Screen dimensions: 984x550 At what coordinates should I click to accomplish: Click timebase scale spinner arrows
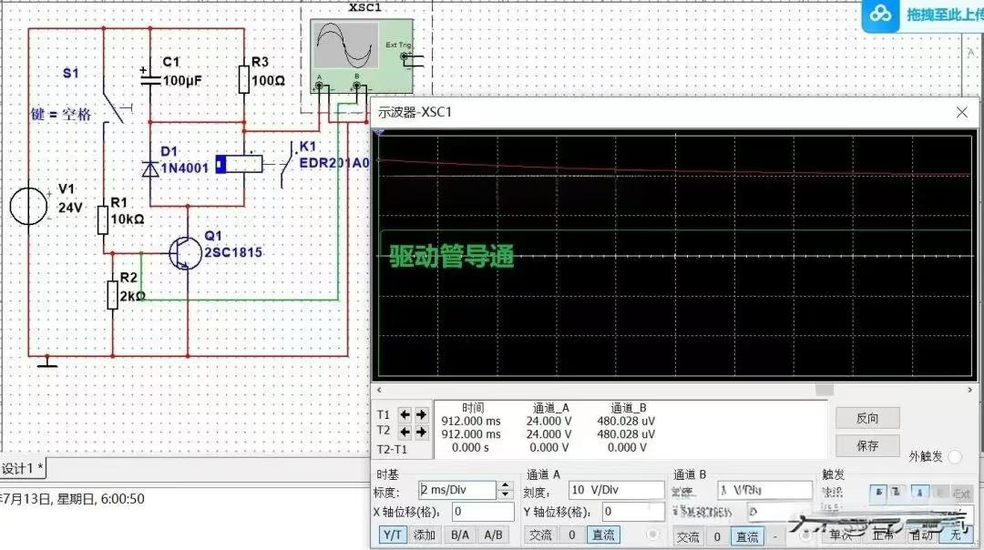506,490
